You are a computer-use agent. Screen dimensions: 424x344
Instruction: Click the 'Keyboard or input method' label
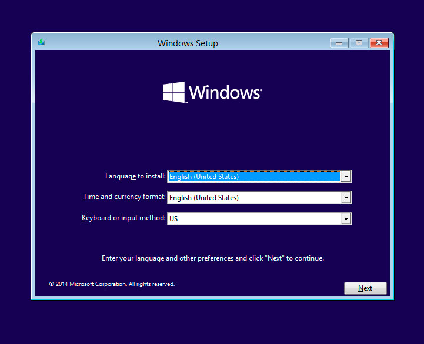(123, 218)
